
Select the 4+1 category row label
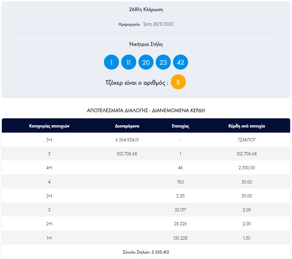49,168
